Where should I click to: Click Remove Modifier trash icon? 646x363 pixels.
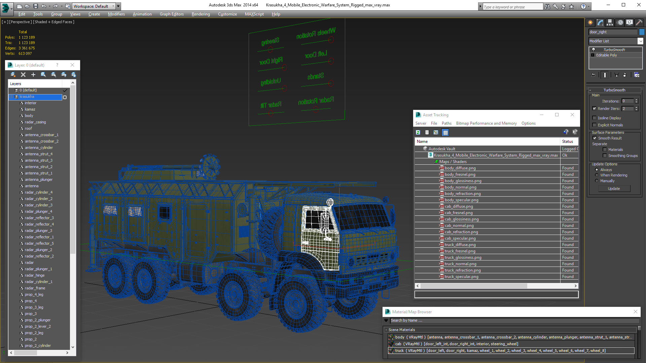(x=625, y=75)
